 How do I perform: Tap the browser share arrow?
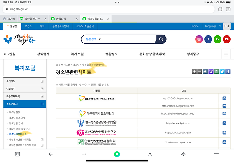(x=183, y=154)
